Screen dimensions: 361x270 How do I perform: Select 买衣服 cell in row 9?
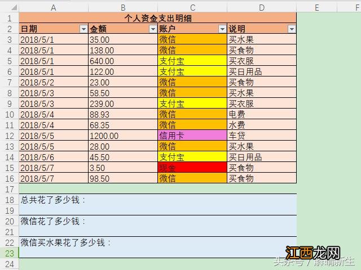[262, 103]
